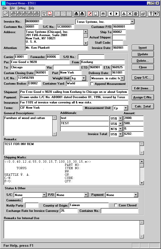Open the NT$ currency dropdown

pos(120,129)
